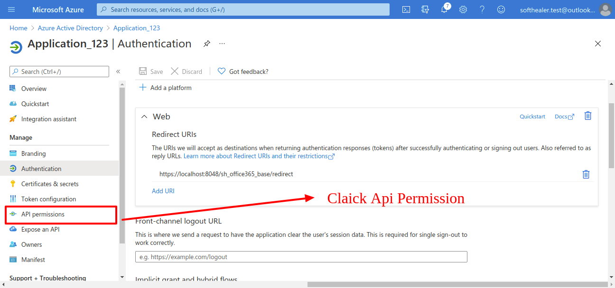615x288 pixels.
Task: Delete the Web platform using trash icon
Action: tap(588, 116)
